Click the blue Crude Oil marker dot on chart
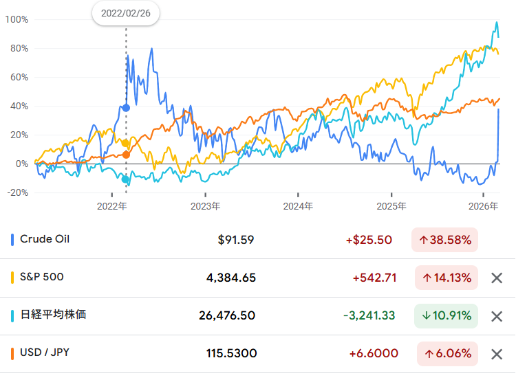 point(126,108)
